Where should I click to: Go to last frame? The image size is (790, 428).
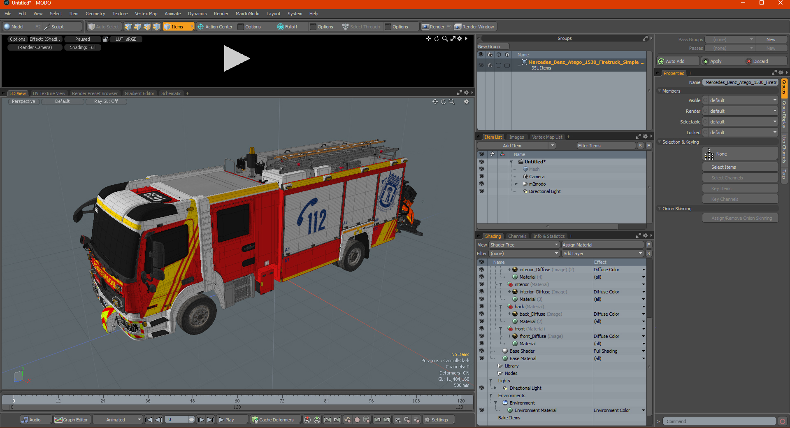click(210, 420)
